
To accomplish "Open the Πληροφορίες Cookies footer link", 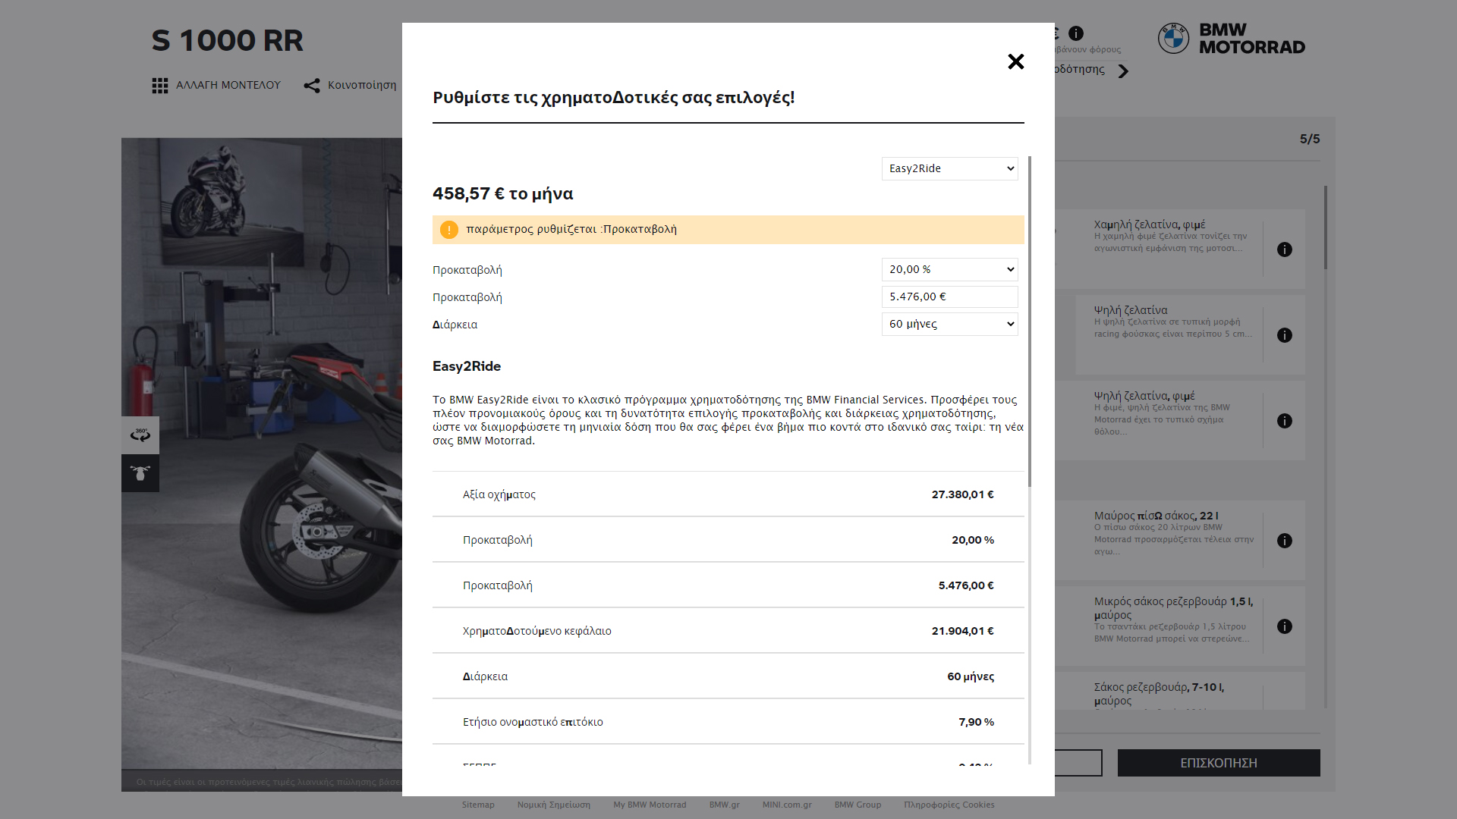I will 949,805.
